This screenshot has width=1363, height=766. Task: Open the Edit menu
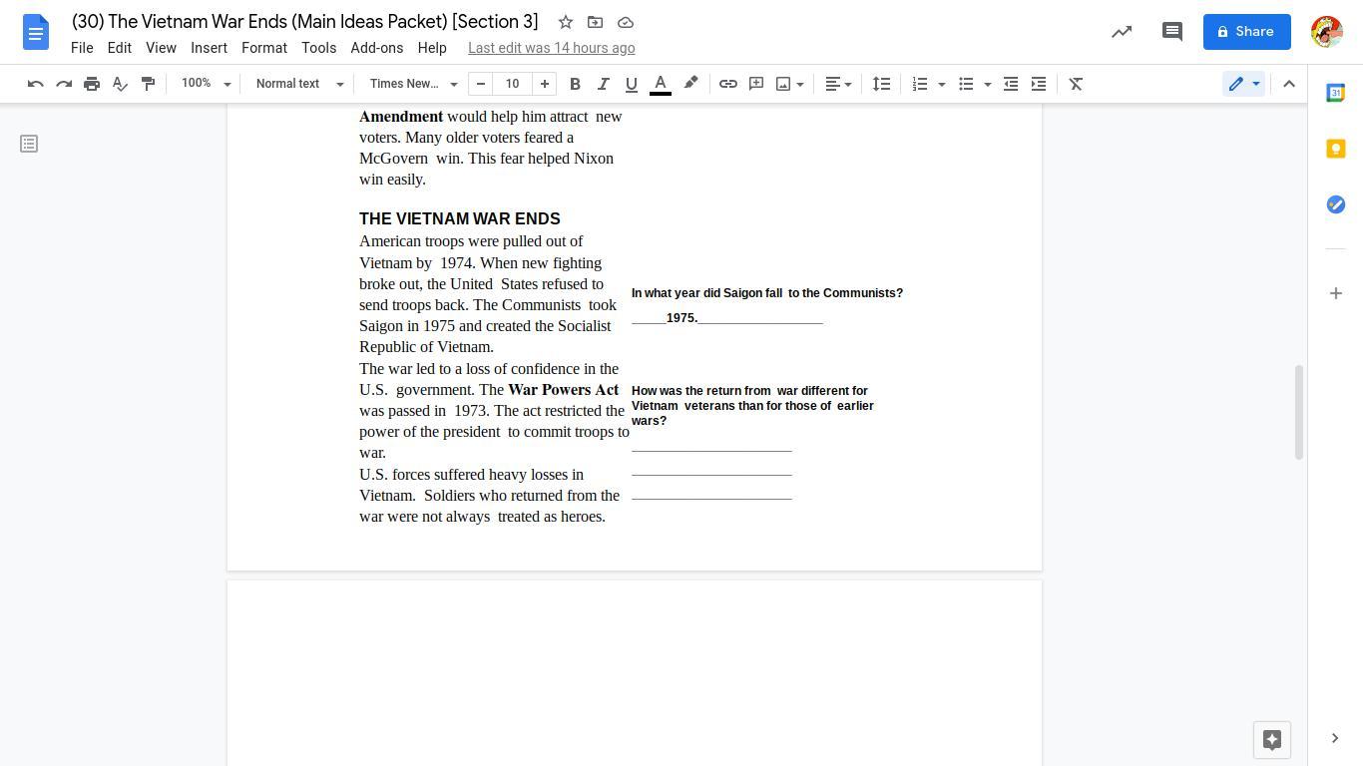(120, 48)
